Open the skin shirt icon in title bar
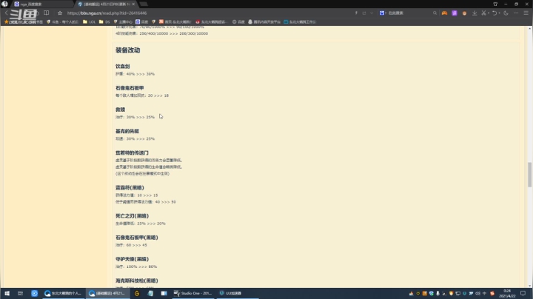Image resolution: width=533 pixels, height=299 pixels. coord(495,4)
